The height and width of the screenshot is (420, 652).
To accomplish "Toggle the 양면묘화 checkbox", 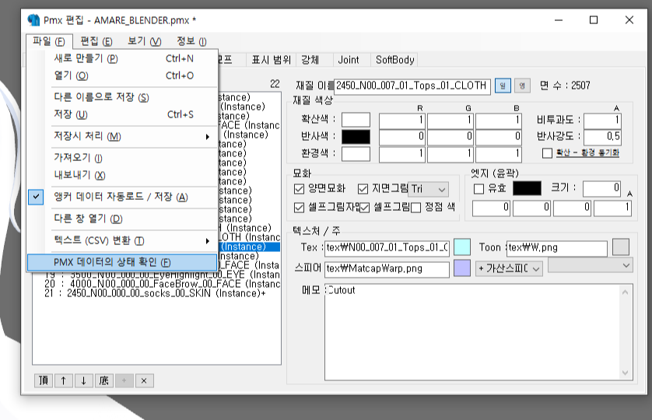I will tap(299, 189).
